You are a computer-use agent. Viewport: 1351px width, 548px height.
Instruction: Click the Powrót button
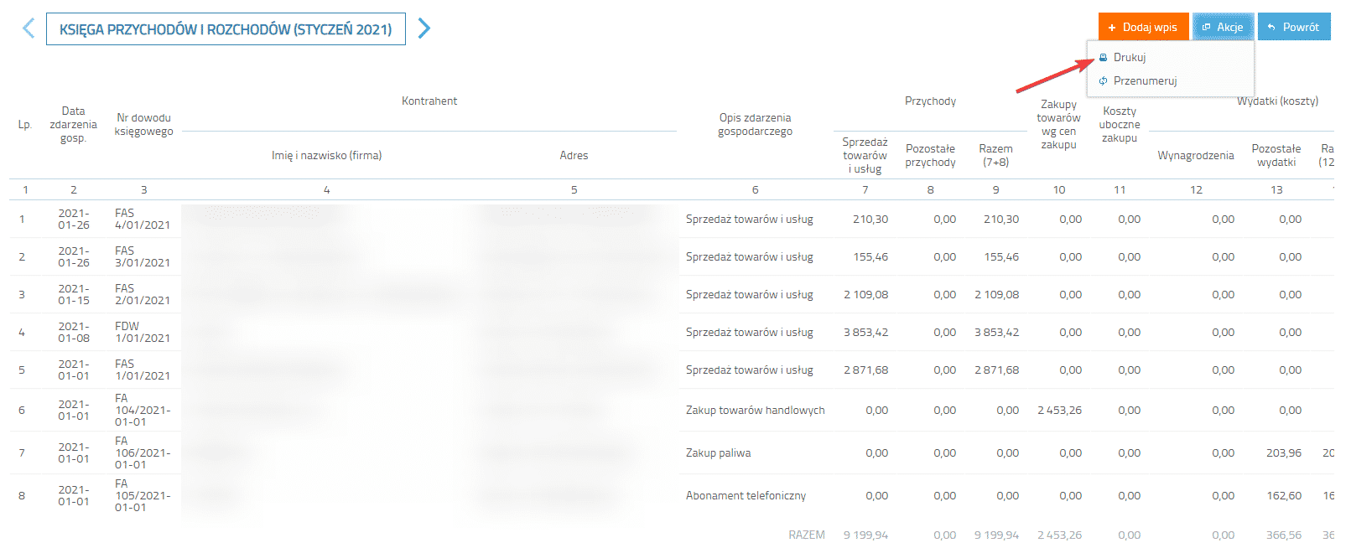click(x=1294, y=27)
